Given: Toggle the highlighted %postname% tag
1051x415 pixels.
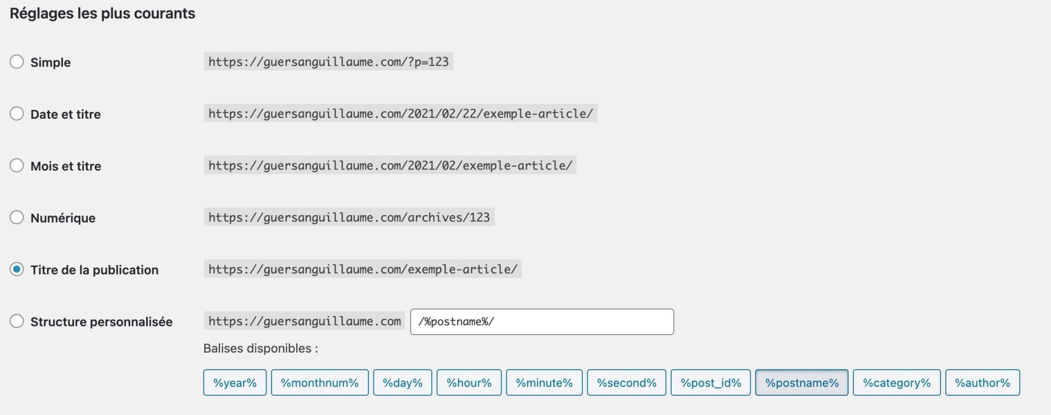Looking at the screenshot, I should [x=802, y=383].
